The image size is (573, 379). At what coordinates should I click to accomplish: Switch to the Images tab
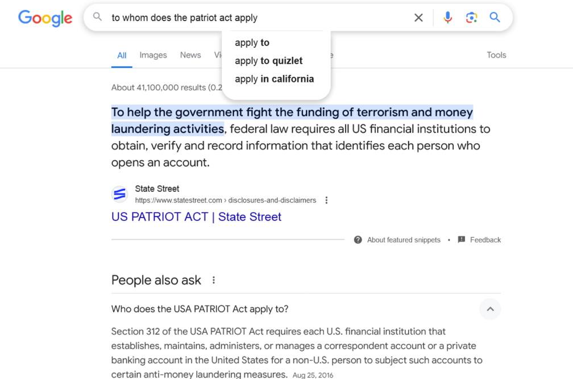[x=153, y=55]
